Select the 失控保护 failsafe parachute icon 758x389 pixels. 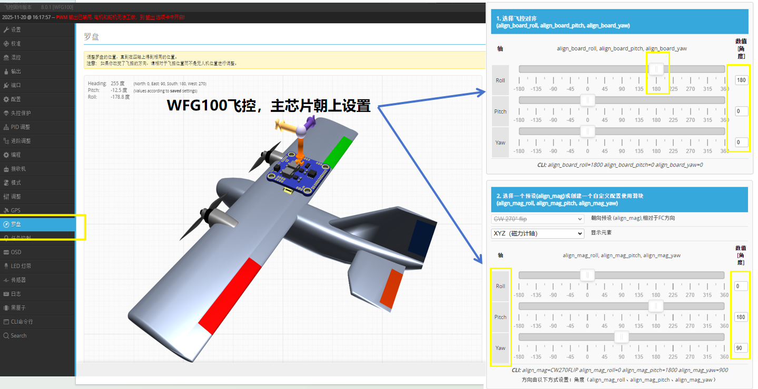pos(6,113)
